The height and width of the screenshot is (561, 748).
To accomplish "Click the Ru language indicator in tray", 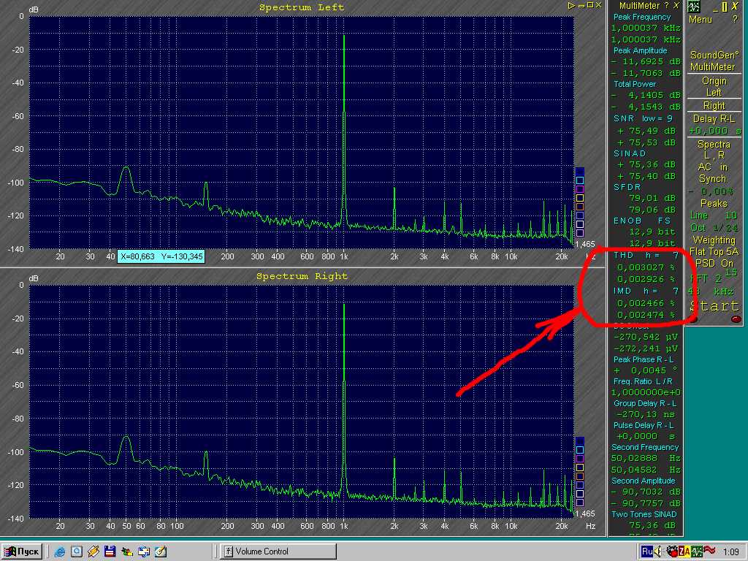I will (x=646, y=552).
